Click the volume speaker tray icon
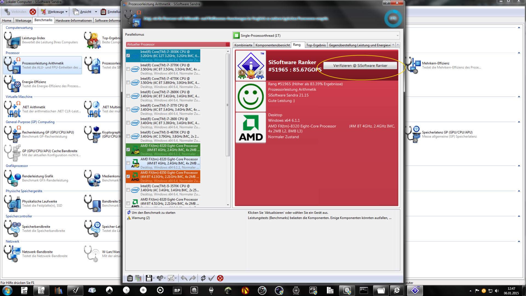526x296 pixels. click(497, 291)
